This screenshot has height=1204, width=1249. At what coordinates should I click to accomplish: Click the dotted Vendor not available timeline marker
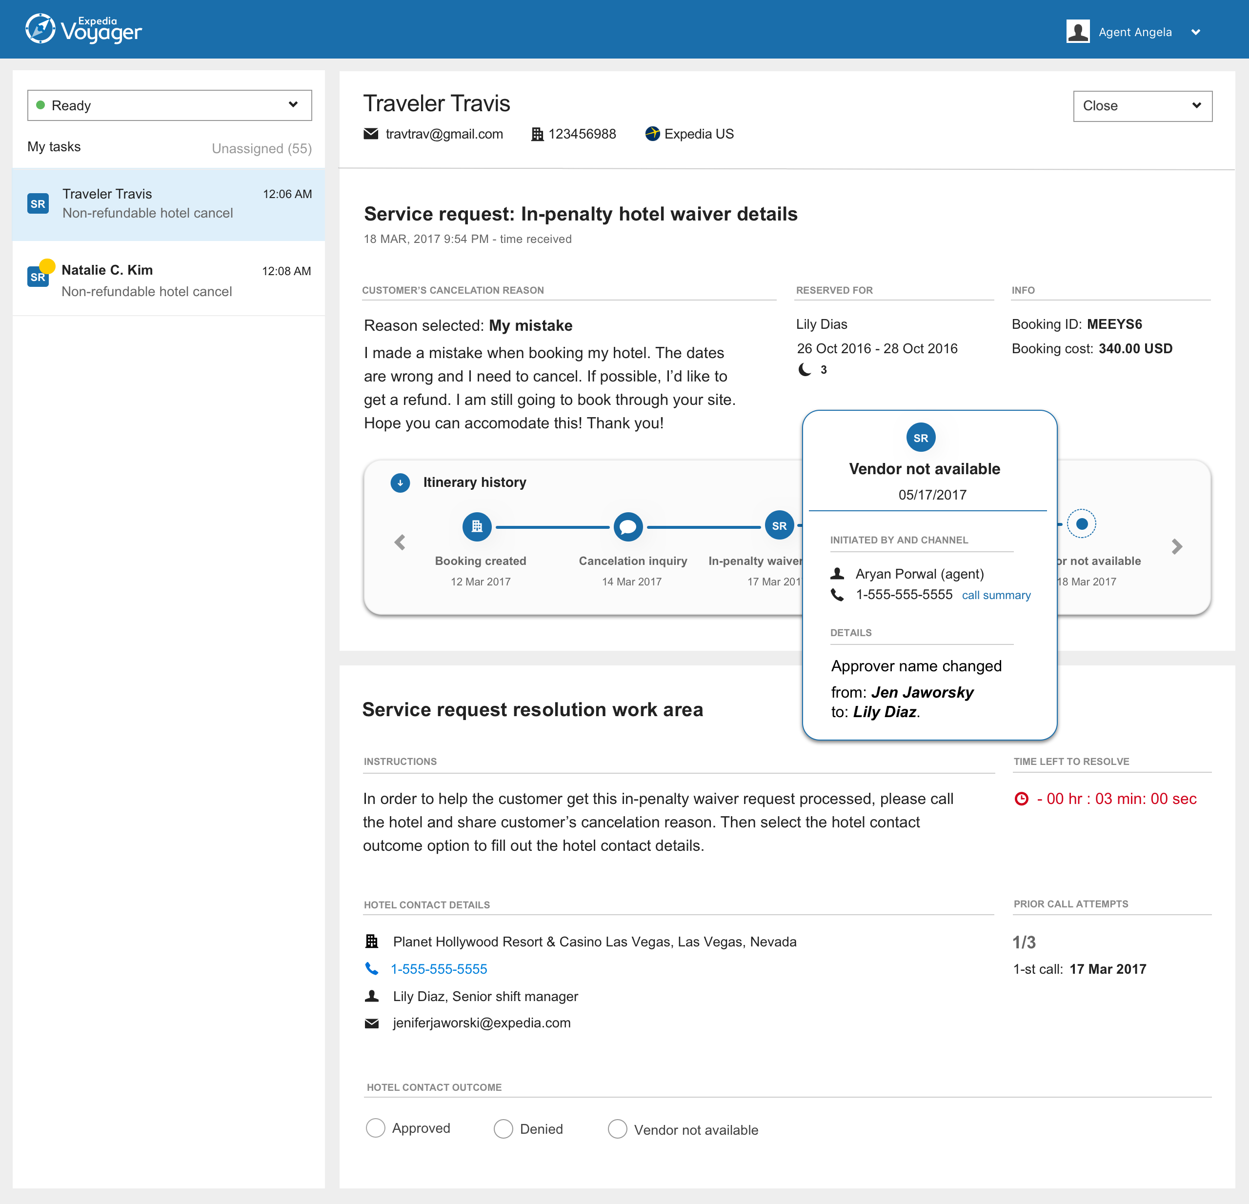pyautogui.click(x=1081, y=523)
